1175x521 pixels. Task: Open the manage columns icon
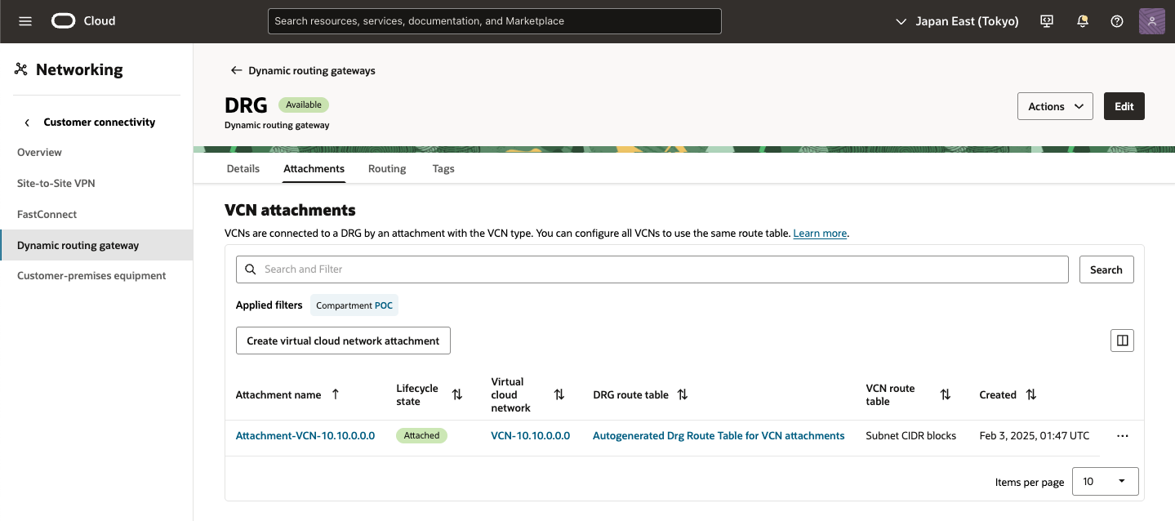[1122, 341]
